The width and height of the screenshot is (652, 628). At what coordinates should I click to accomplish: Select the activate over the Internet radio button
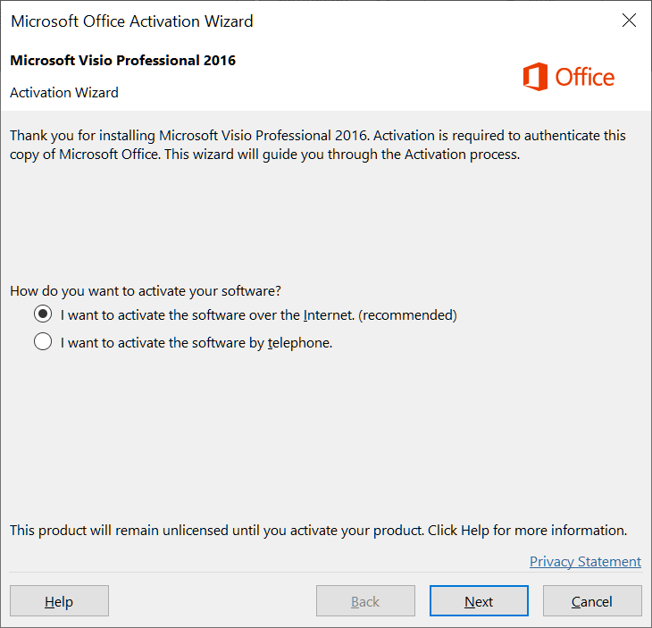pyautogui.click(x=43, y=314)
